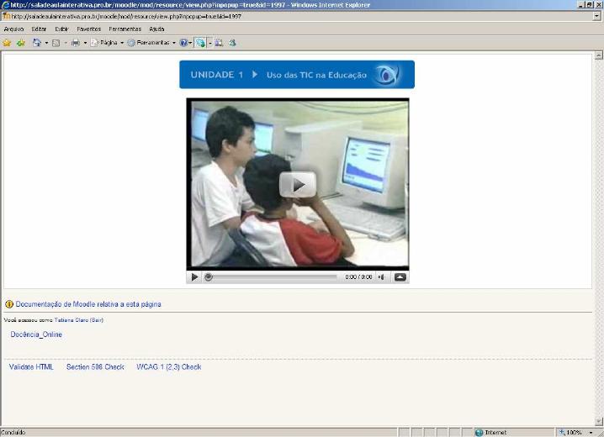This screenshot has height=437, width=604.
Task: Toggle fullscreen button in video player
Action: [400, 276]
